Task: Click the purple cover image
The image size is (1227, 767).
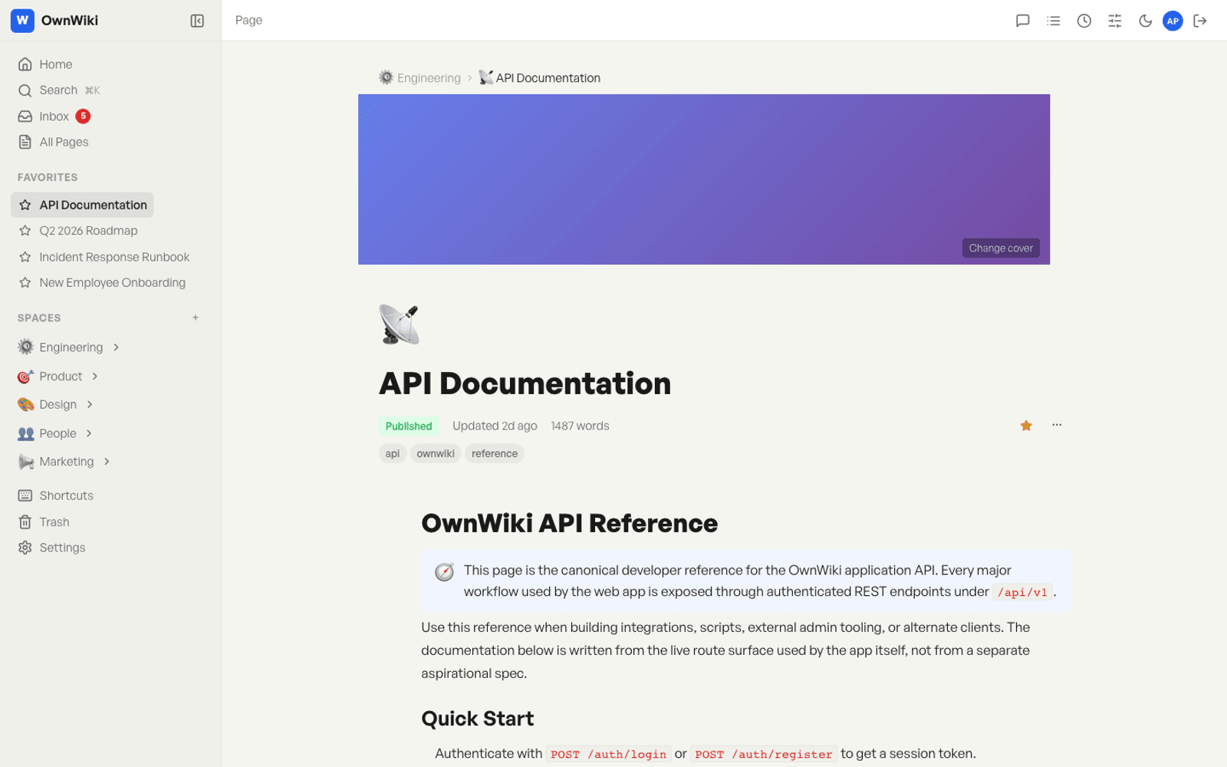Action: coord(704,179)
